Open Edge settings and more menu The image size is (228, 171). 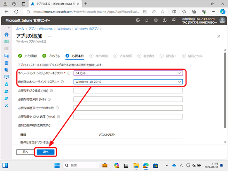tap(214, 12)
